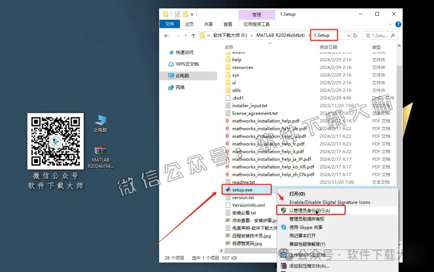
Task: Click the forward navigation arrow
Action: 177,35
